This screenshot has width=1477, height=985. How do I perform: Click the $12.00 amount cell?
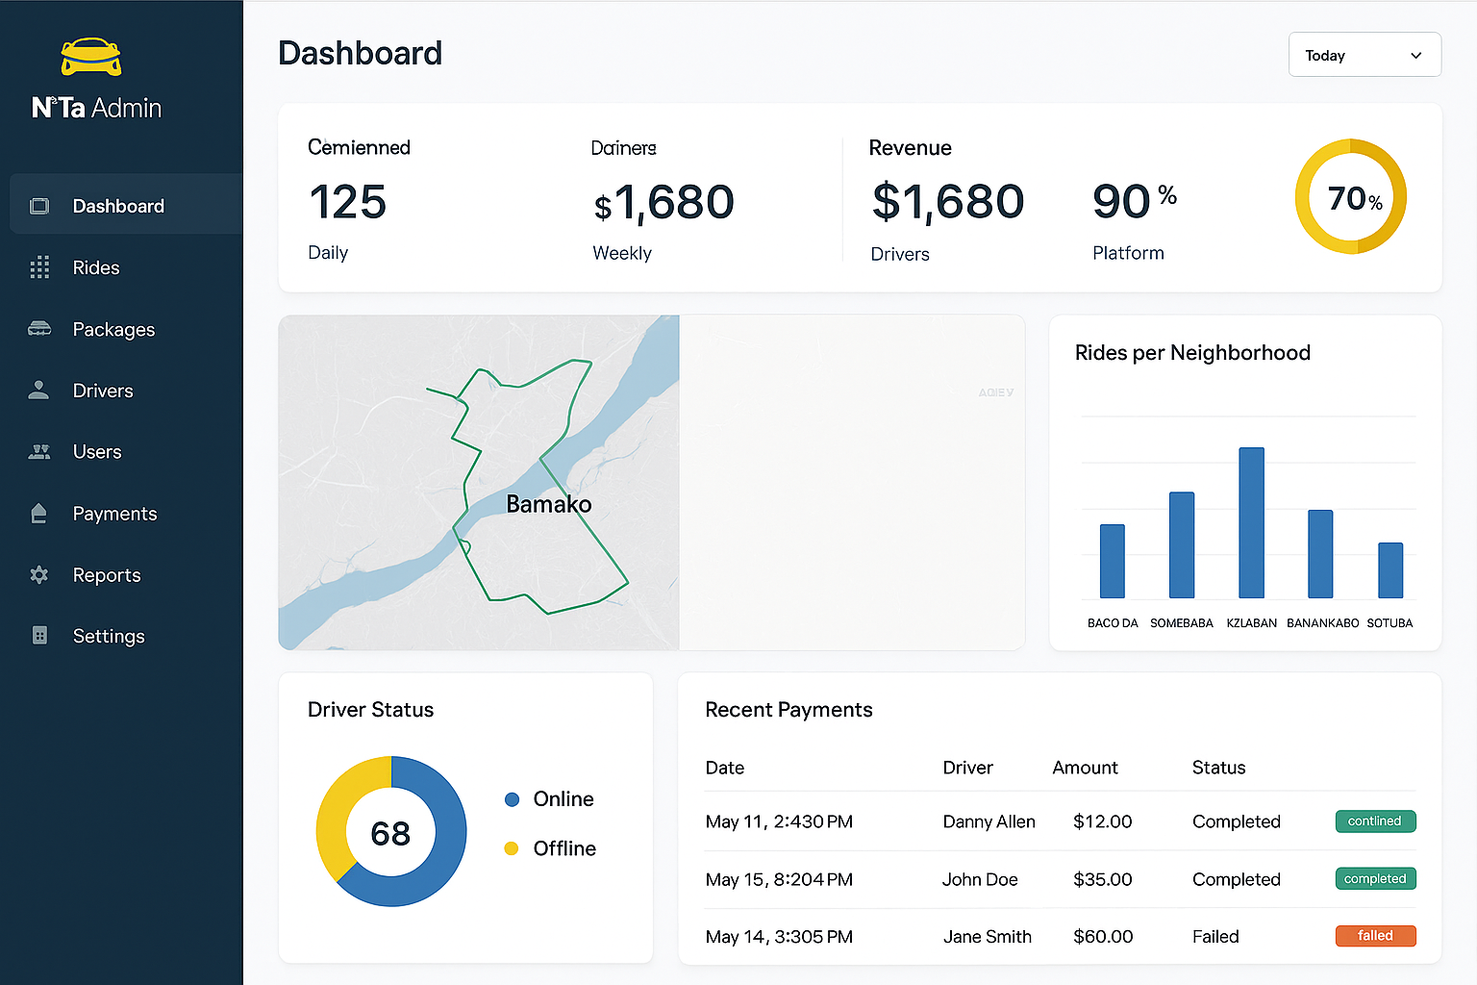click(1103, 821)
